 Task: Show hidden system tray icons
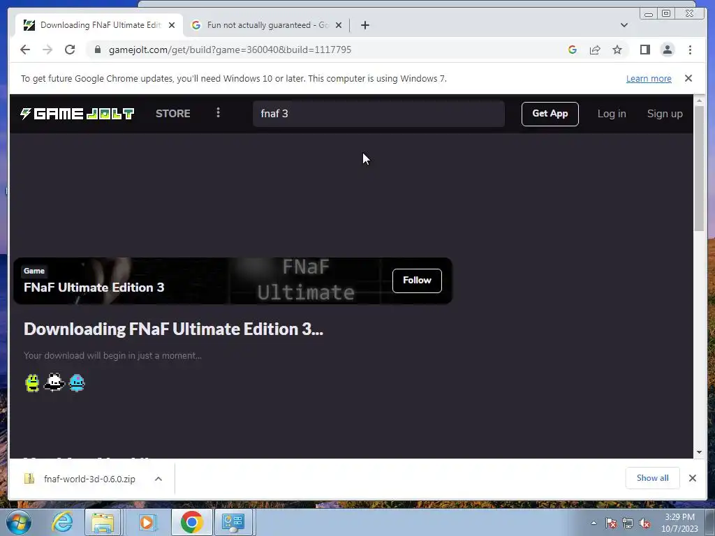coord(594,523)
